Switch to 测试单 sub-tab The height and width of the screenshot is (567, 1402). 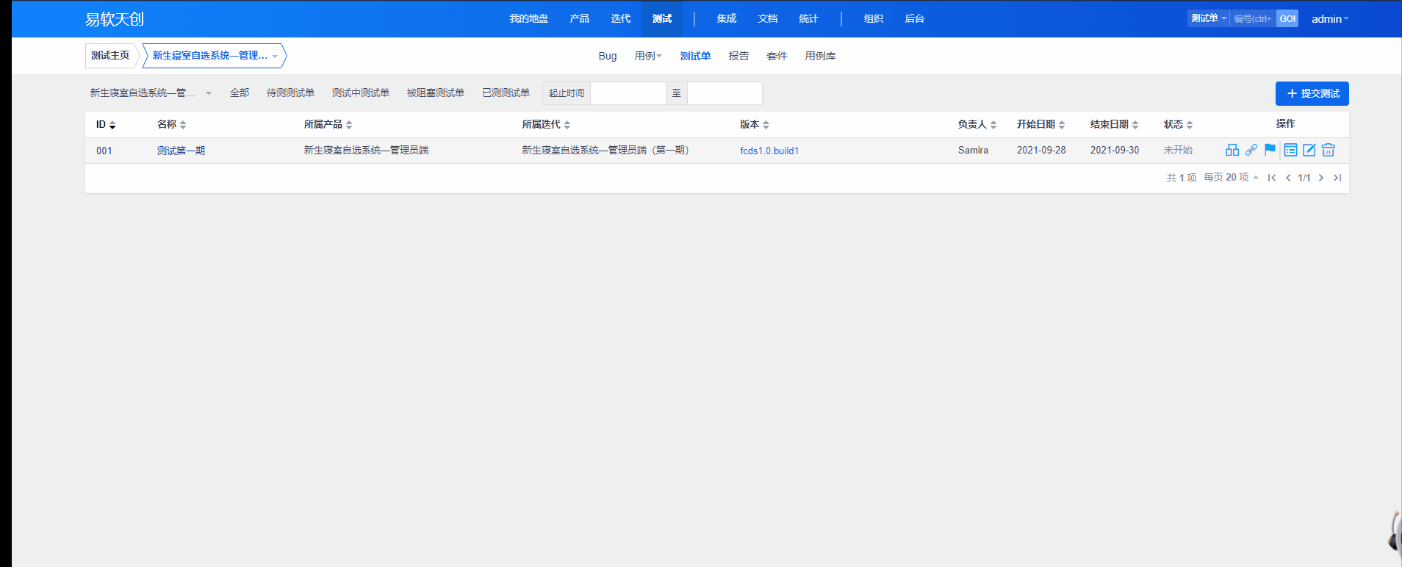(x=695, y=56)
